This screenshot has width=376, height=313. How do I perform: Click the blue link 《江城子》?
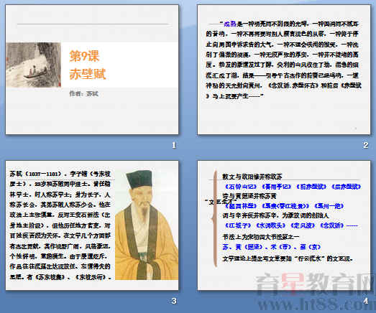pos(238,225)
